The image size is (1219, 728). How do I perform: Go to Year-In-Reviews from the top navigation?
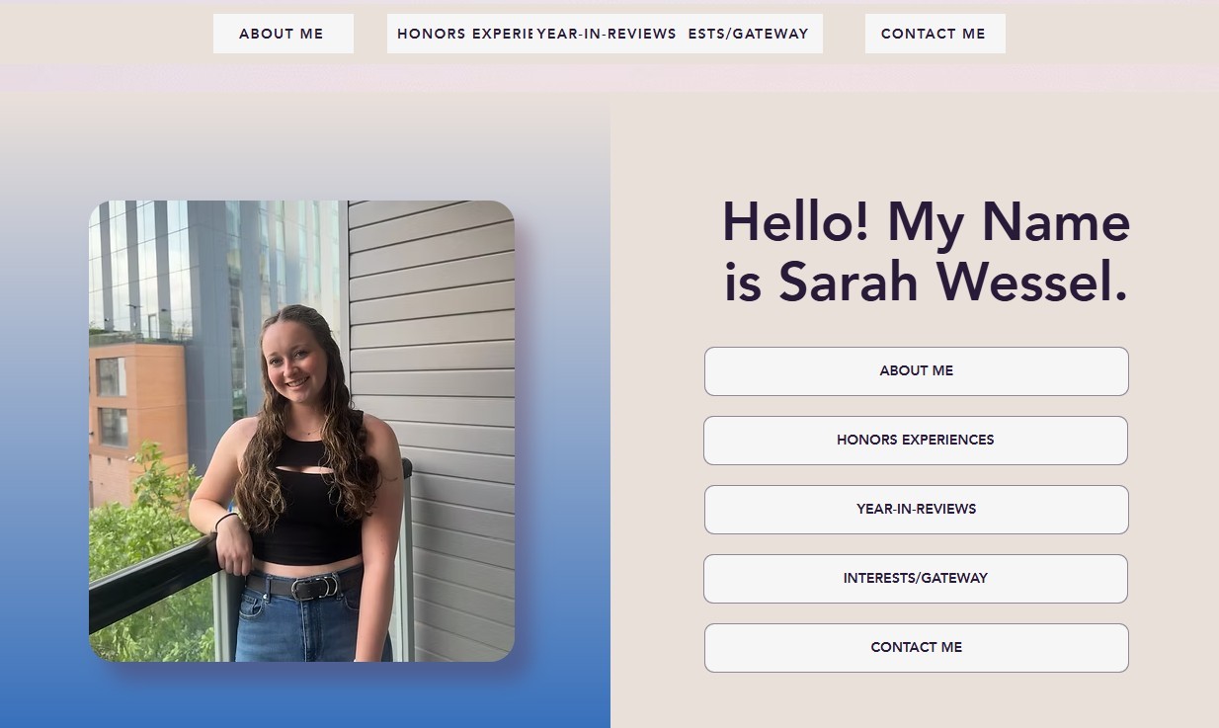(x=607, y=34)
